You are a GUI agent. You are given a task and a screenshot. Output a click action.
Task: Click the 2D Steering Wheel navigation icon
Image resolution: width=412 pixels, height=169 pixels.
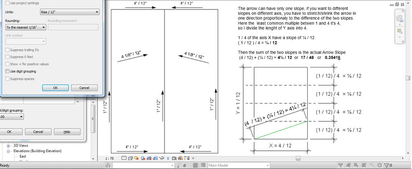click(x=400, y=19)
